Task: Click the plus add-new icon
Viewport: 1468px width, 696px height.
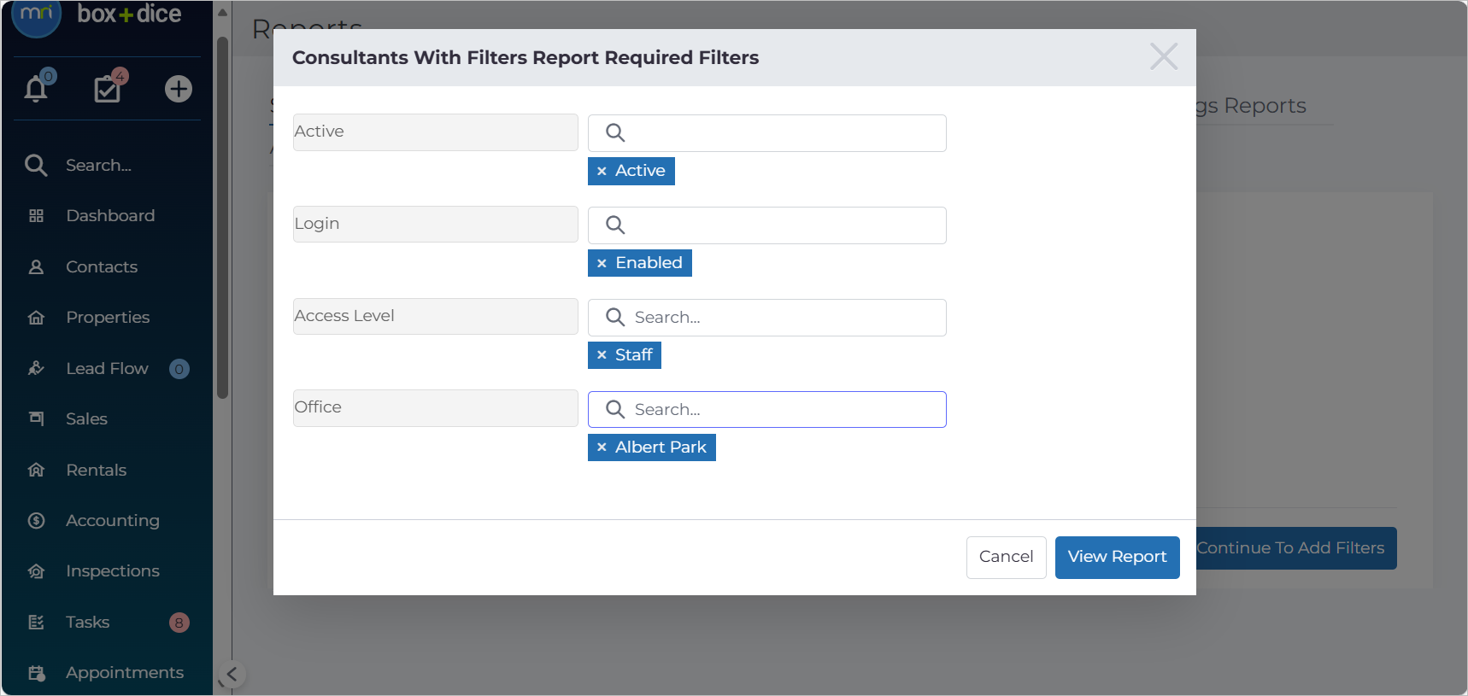Action: tap(179, 89)
